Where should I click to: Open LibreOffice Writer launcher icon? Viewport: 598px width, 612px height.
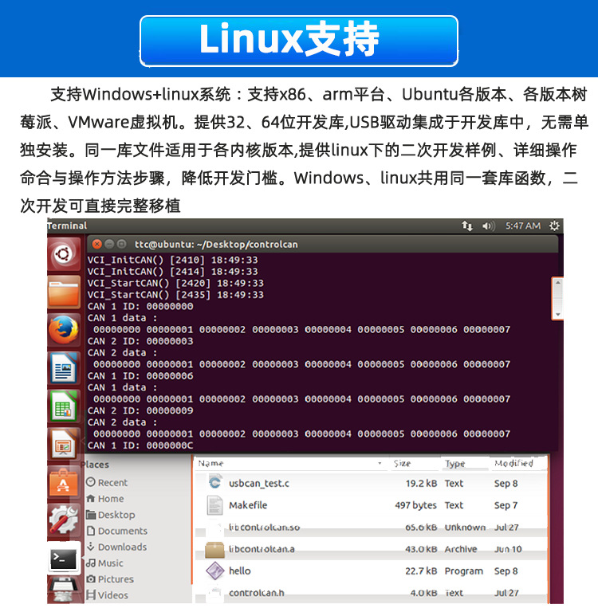(x=63, y=367)
